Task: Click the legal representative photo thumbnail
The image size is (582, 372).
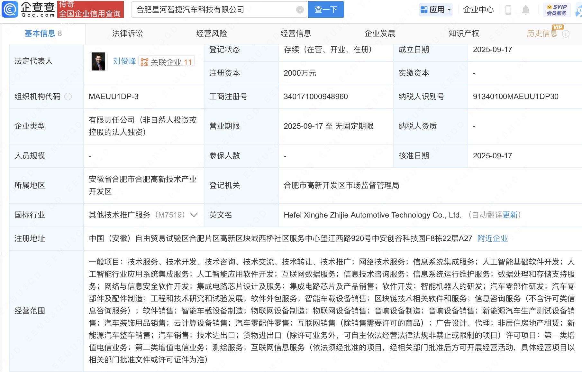Action: (98, 61)
